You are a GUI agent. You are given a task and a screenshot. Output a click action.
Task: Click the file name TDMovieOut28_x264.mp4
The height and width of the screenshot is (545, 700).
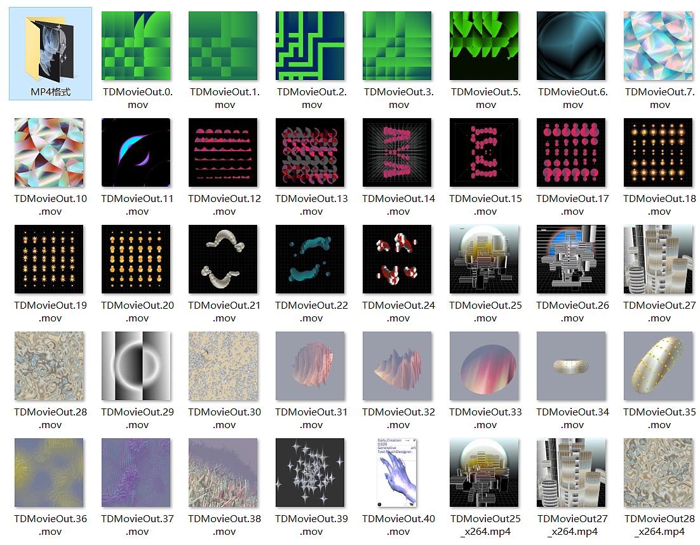tap(660, 525)
